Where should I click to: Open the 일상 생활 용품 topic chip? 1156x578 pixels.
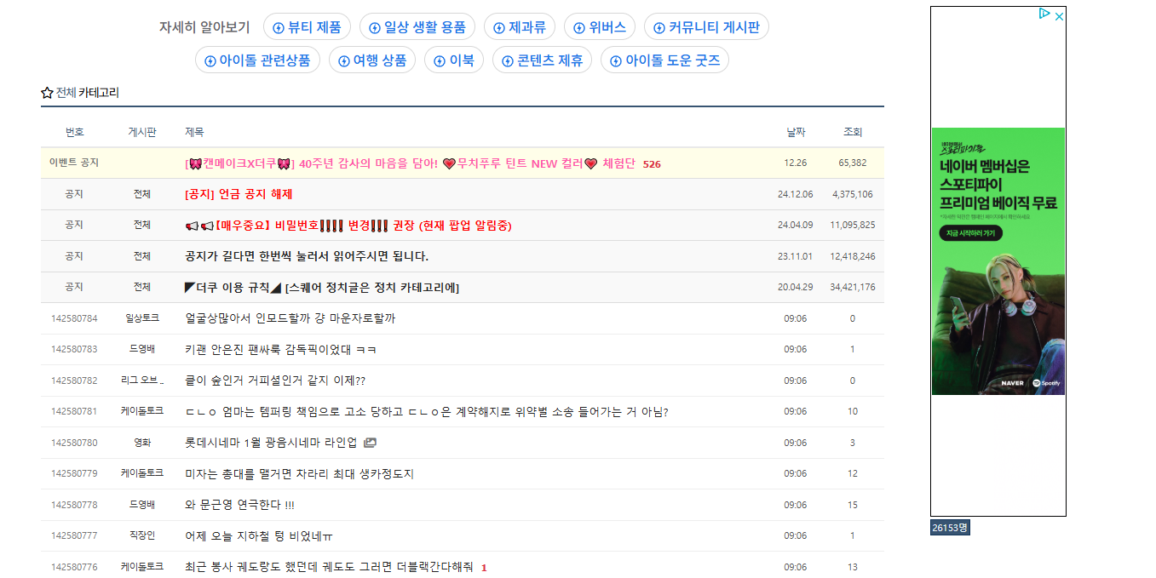coord(417,27)
